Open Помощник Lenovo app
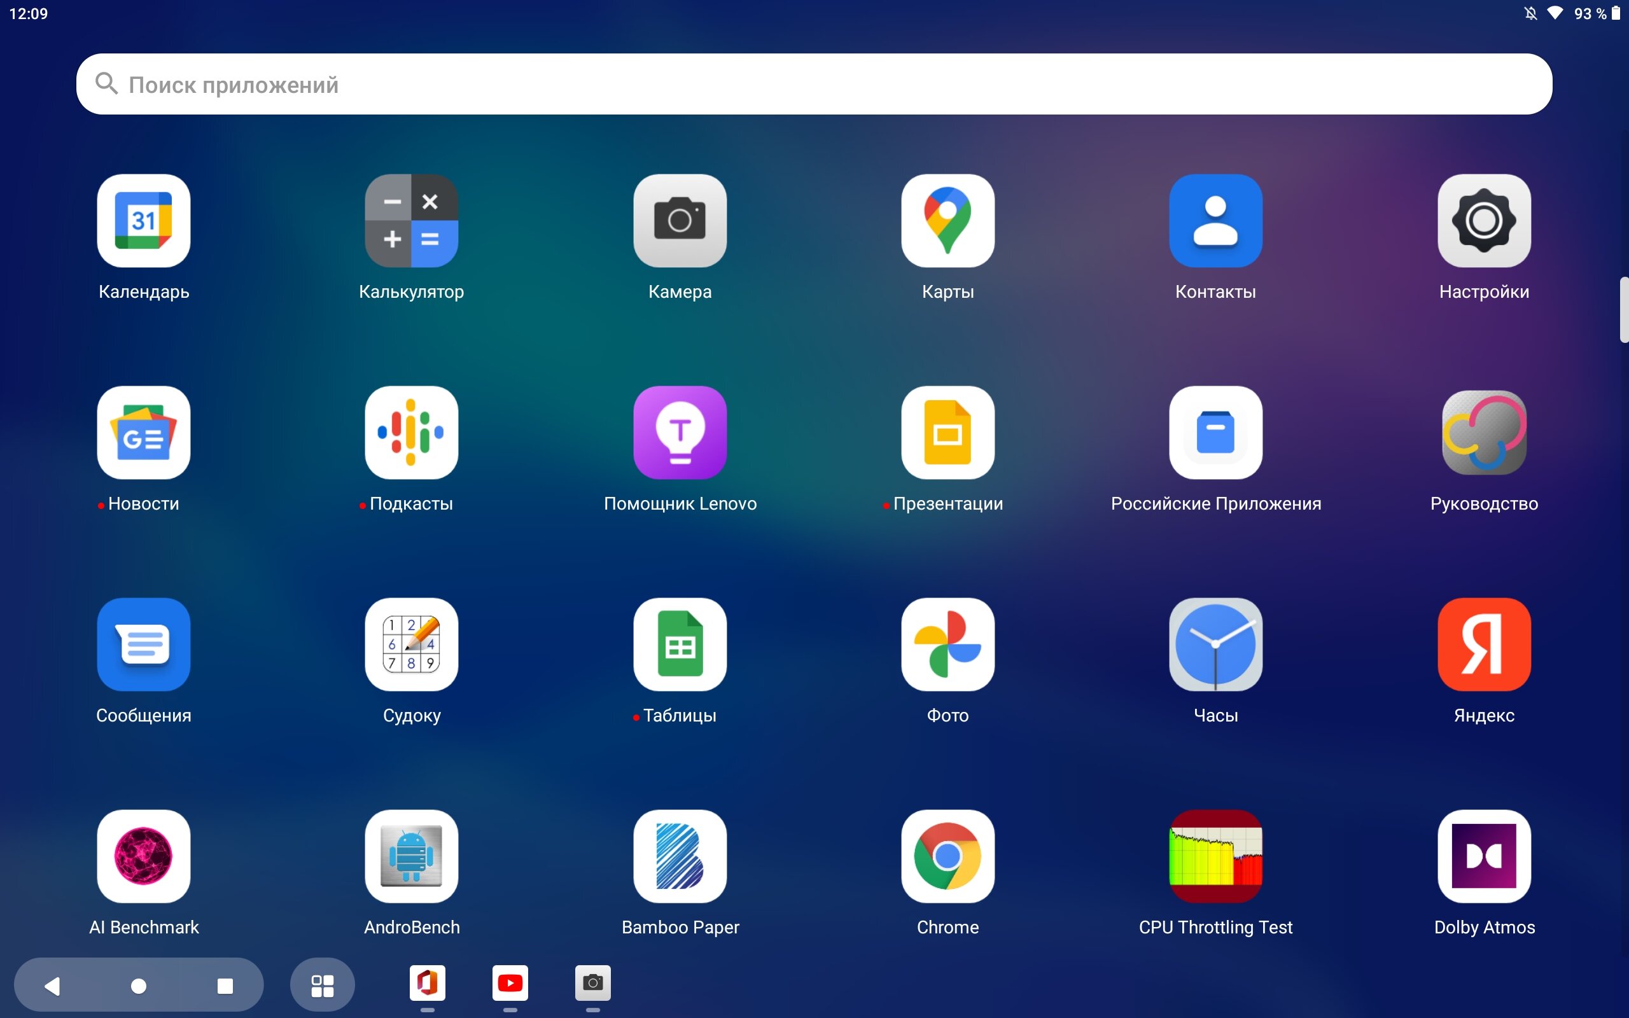This screenshot has width=1629, height=1018. (680, 432)
